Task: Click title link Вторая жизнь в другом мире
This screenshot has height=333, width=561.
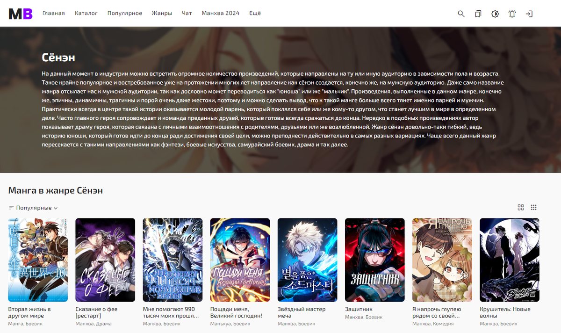Action: point(30,312)
